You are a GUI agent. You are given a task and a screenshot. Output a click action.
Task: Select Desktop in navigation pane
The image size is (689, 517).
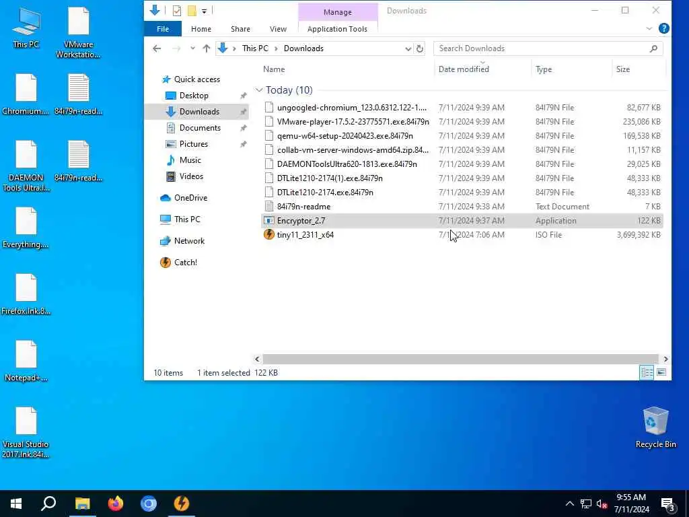[x=194, y=96]
